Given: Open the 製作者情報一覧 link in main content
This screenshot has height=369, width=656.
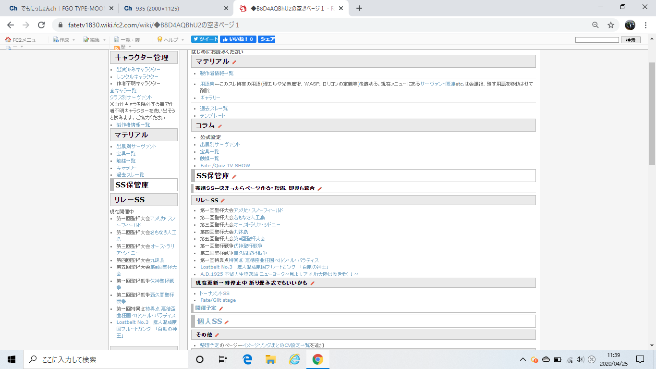Looking at the screenshot, I should tap(217, 74).
